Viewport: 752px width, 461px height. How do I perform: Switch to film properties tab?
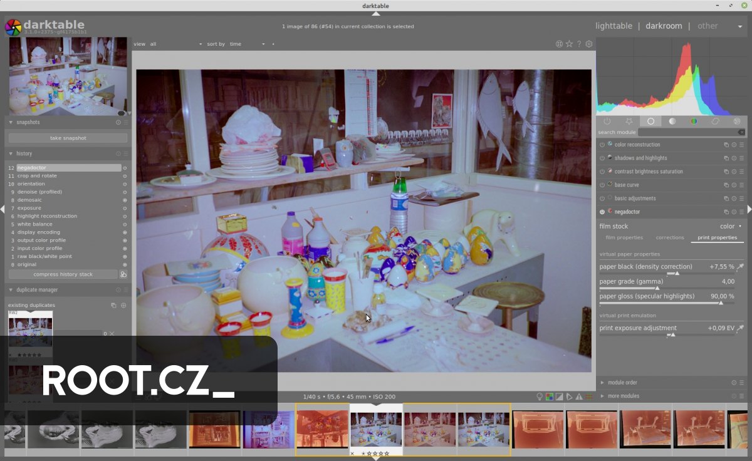click(x=624, y=238)
